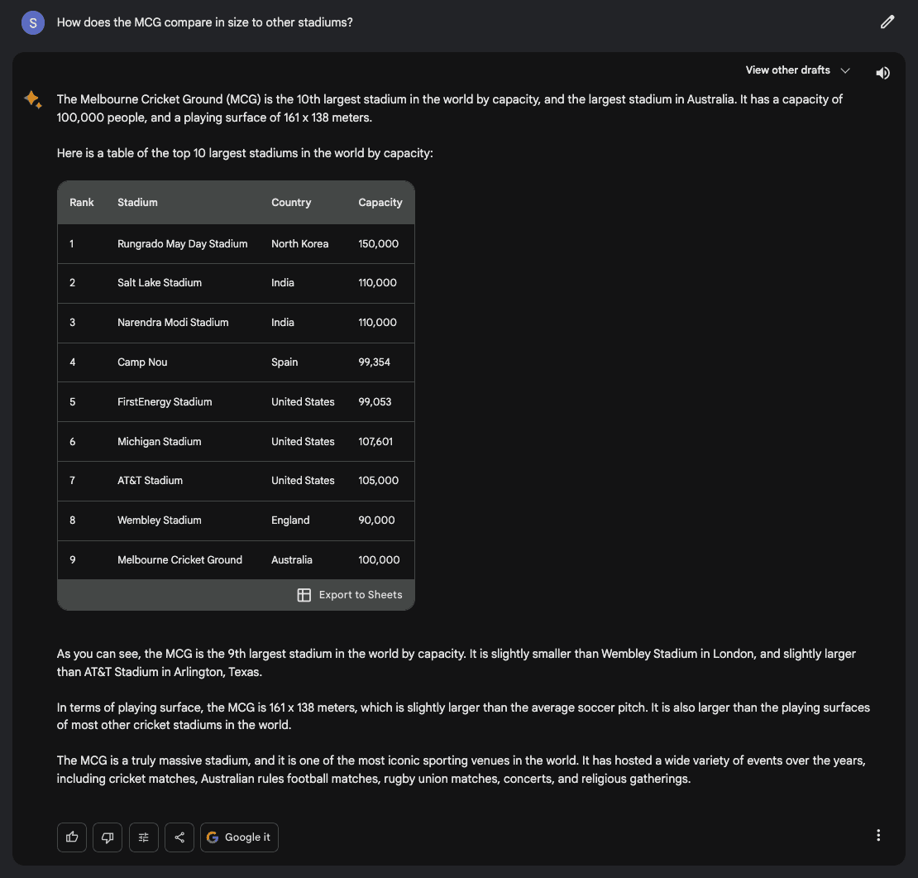
Task: Click the Rungrado May Day Stadium cell
Action: click(182, 244)
